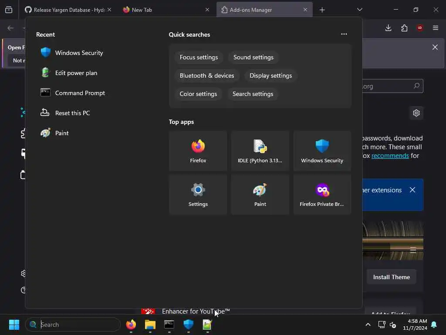
Task: Follow the recommends link
Action: pos(390,156)
